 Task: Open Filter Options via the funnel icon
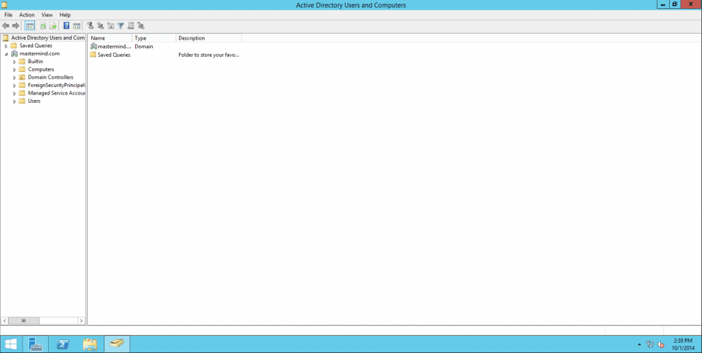121,25
